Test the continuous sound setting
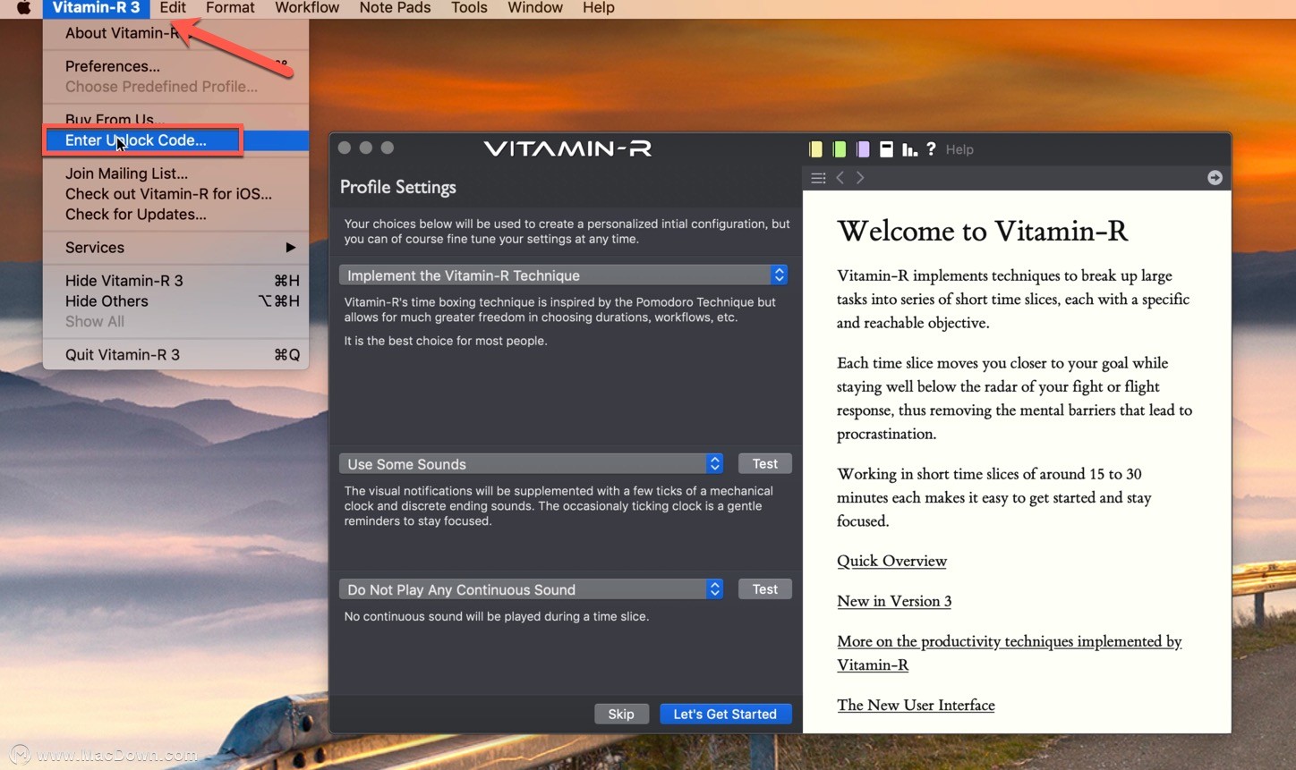1296x770 pixels. point(764,588)
